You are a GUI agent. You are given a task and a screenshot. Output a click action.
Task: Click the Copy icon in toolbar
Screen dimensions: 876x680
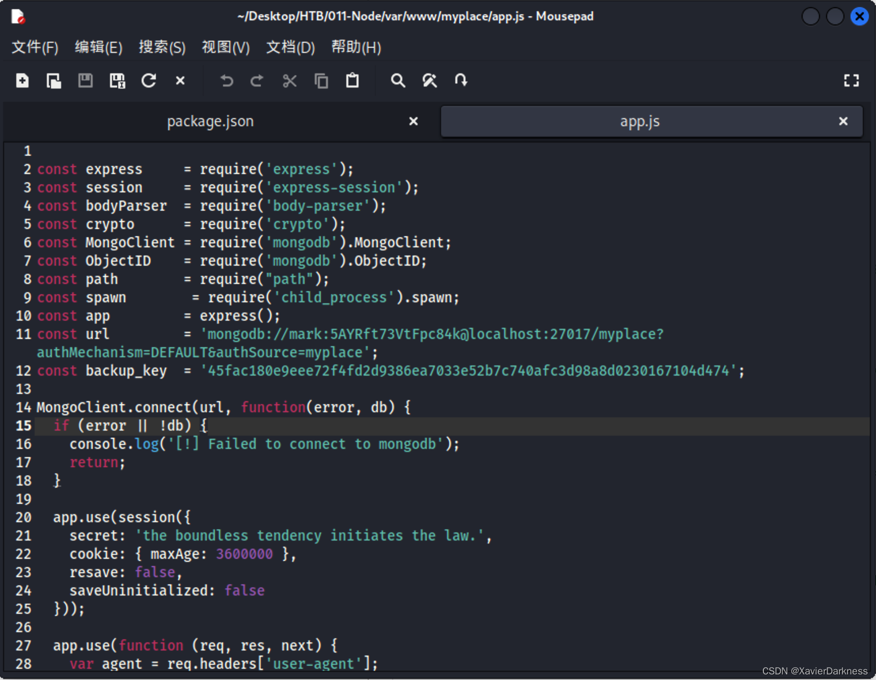click(x=321, y=80)
